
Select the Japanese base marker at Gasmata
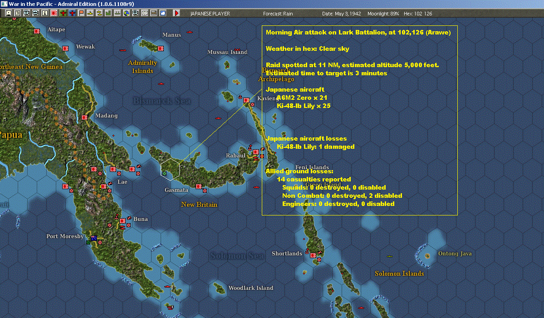pos(199,186)
